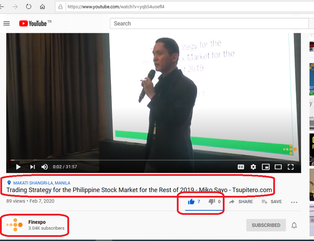
Task: Toggle closed captions (CC)
Action: pyautogui.click(x=241, y=167)
